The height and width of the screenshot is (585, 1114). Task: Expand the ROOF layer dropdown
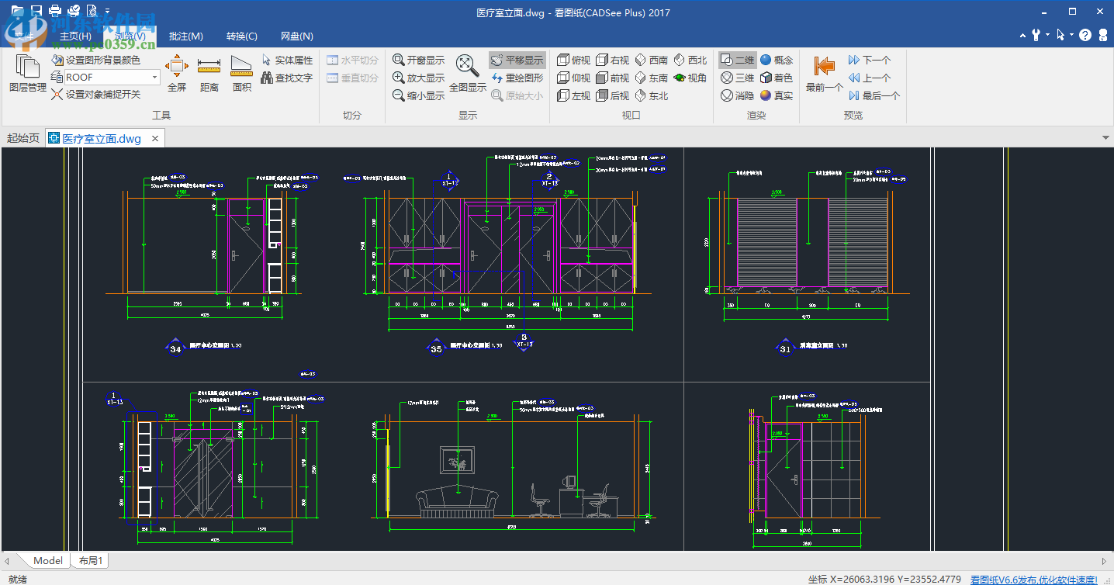point(155,77)
